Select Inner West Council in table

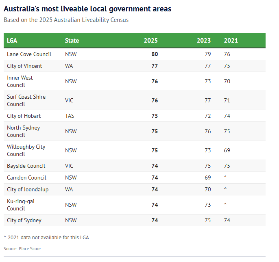(20, 81)
